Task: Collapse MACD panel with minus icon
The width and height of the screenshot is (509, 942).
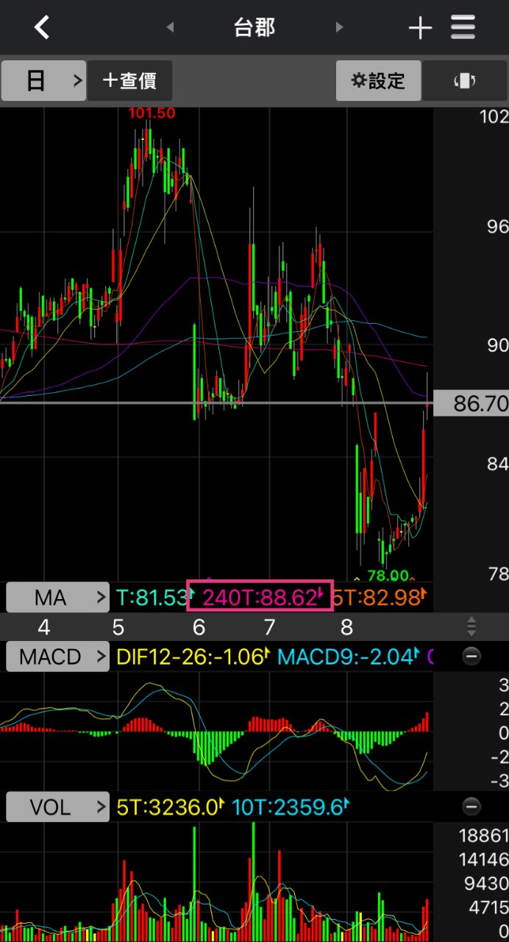Action: point(471,656)
